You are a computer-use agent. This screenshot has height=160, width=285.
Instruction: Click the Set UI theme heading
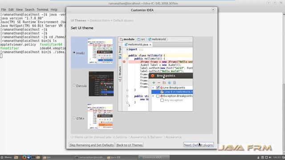pyautogui.click(x=82, y=28)
